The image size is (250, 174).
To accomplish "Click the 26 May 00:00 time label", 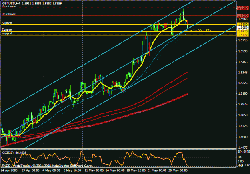I will point(178,170).
